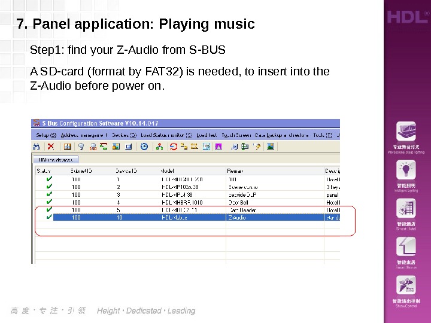The height and width of the screenshot is (323, 431).
Task: Click device ID 2 cell
Action: click(x=118, y=187)
